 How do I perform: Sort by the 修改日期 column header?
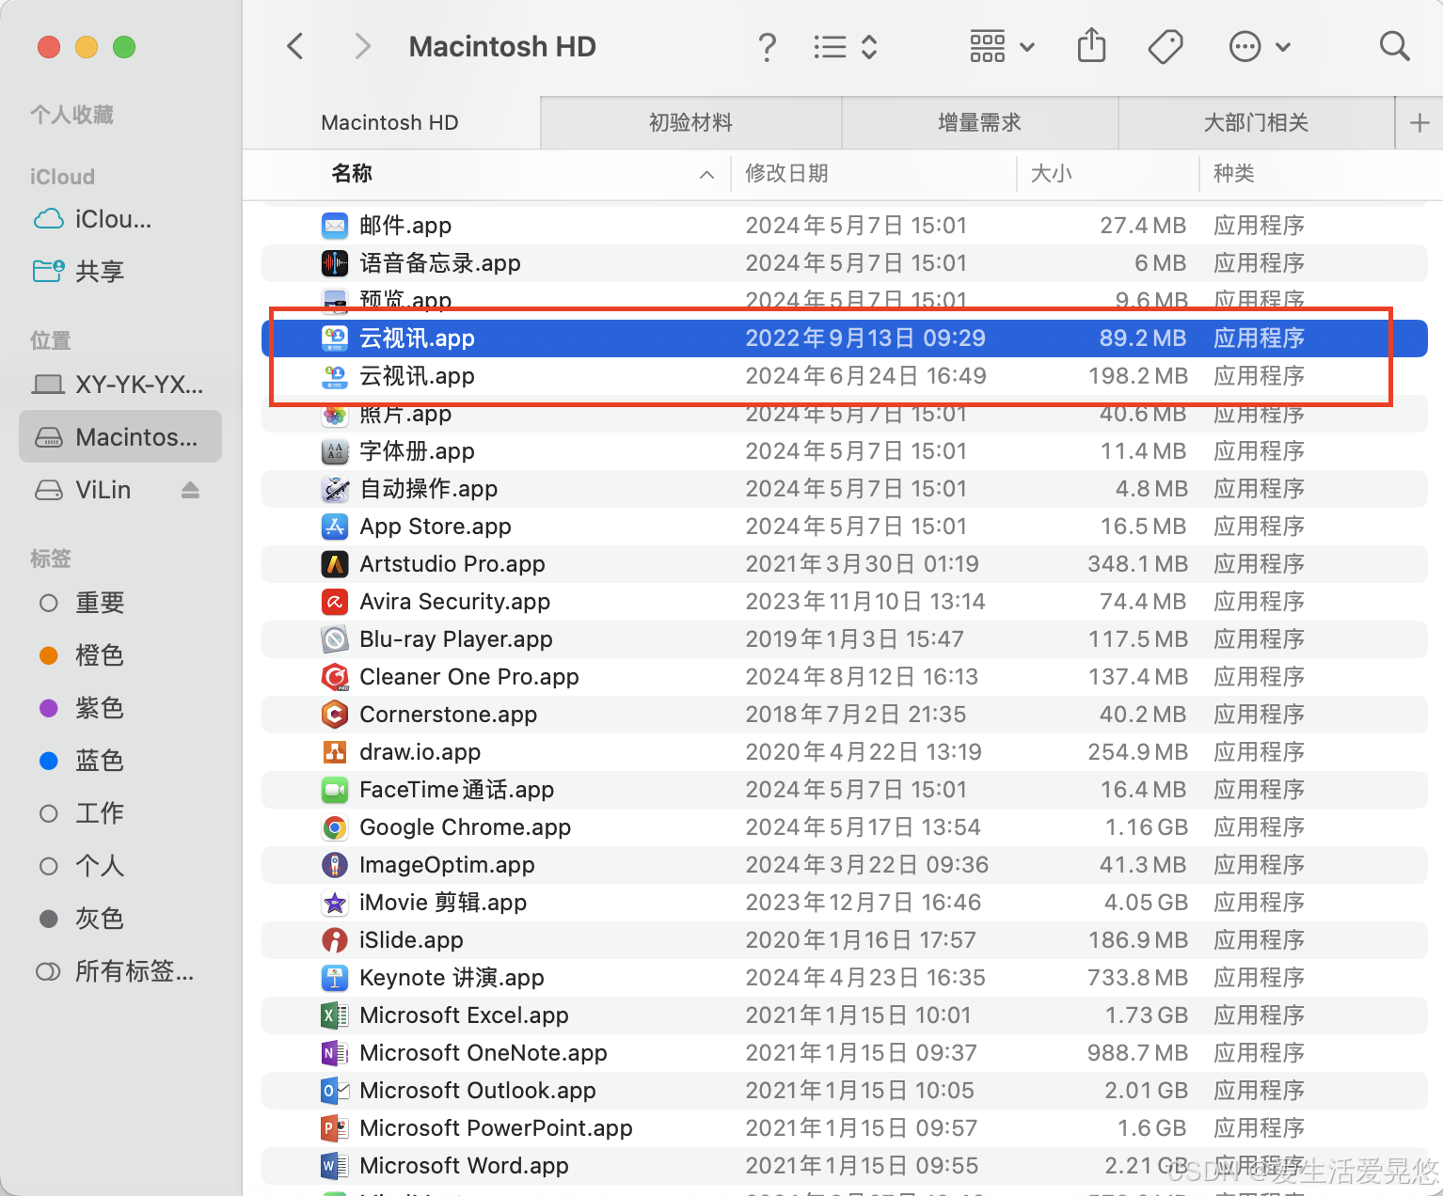tap(786, 173)
